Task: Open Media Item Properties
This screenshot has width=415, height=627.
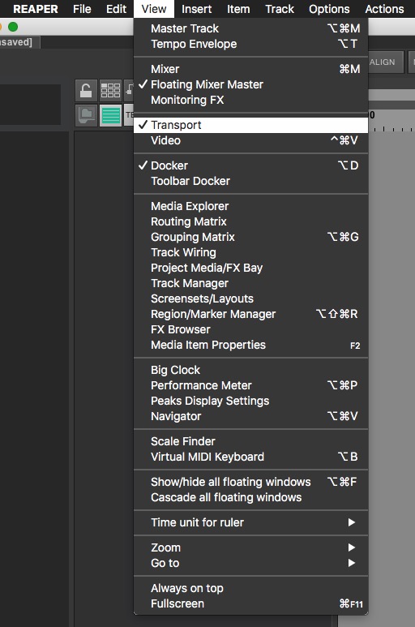Action: pos(250,345)
